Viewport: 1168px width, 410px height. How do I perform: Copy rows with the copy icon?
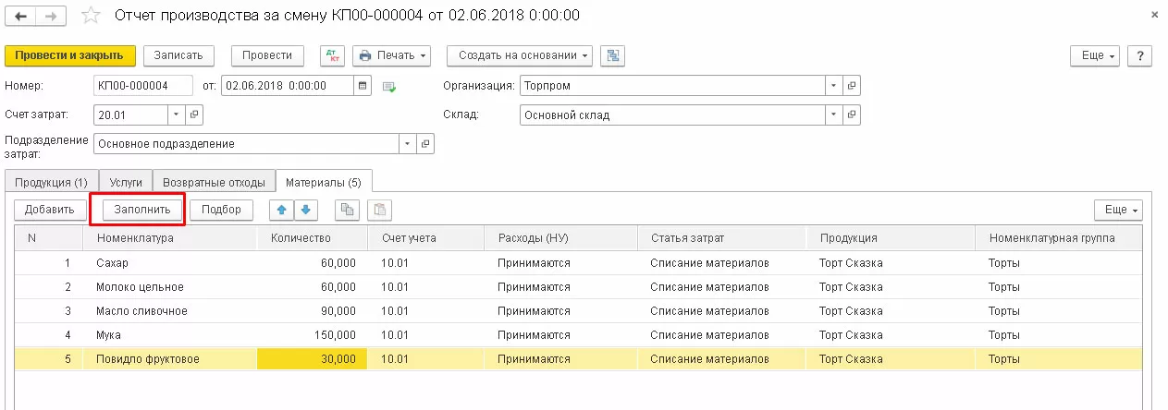click(x=348, y=210)
